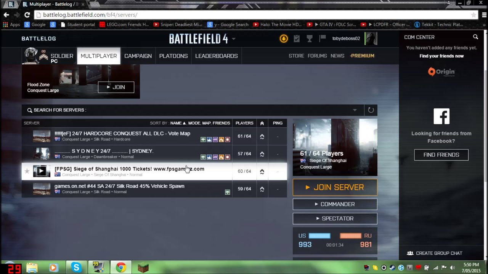Viewport: 488px width, 274px height.
Task: Click the orange DLC badge on SYDNEY server
Action: point(222,157)
